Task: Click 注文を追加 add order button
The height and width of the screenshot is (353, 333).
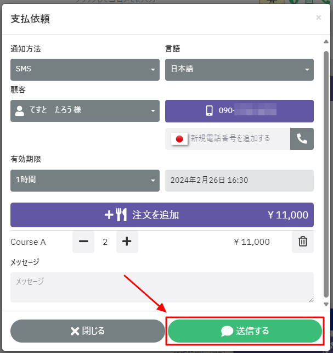Action: coord(162,215)
